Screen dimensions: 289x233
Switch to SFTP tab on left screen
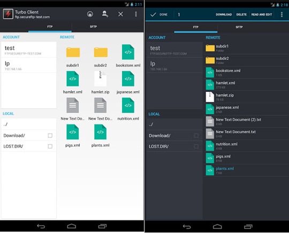click(x=93, y=27)
